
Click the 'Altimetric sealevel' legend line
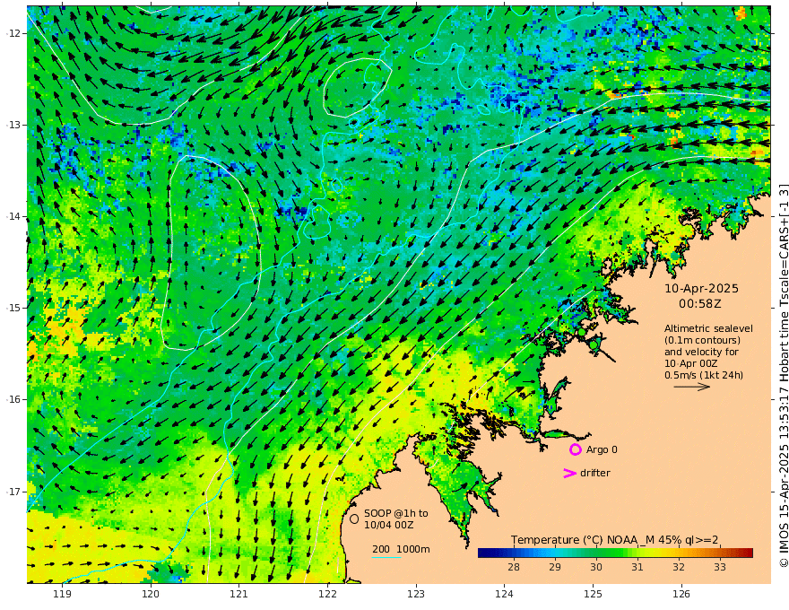pyautogui.click(x=708, y=328)
